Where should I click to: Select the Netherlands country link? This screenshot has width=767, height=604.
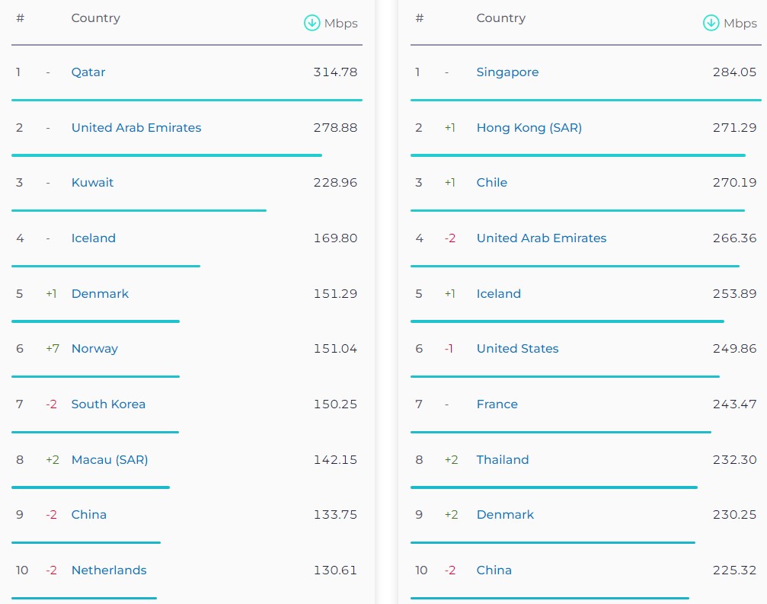109,570
